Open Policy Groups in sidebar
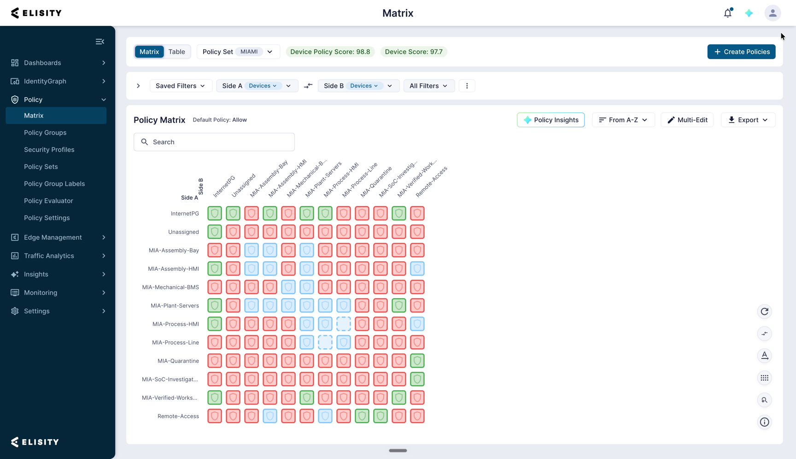The image size is (796, 459). pos(45,132)
